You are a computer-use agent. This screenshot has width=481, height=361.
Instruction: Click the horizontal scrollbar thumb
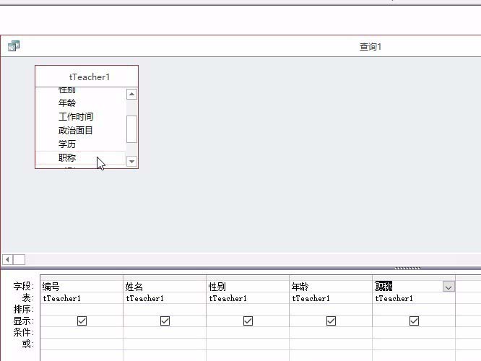tap(19, 260)
